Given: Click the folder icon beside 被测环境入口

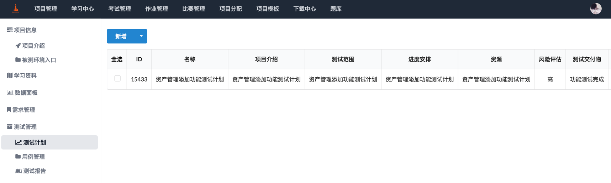Looking at the screenshot, I should (x=18, y=60).
